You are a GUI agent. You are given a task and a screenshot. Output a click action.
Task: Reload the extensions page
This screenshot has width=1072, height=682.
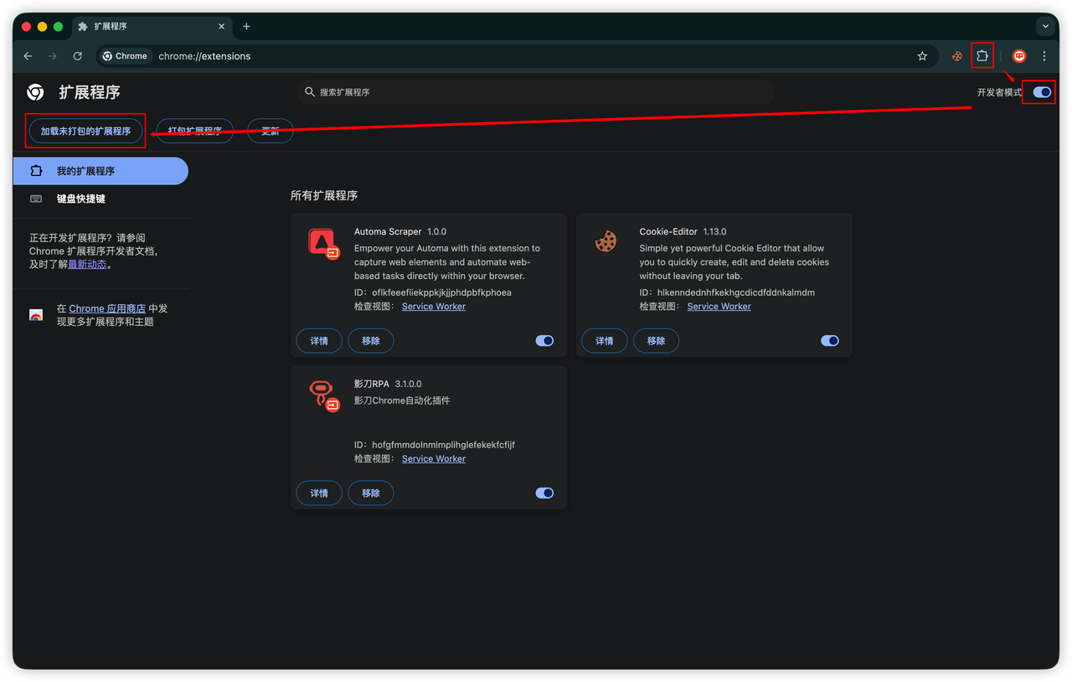click(77, 56)
